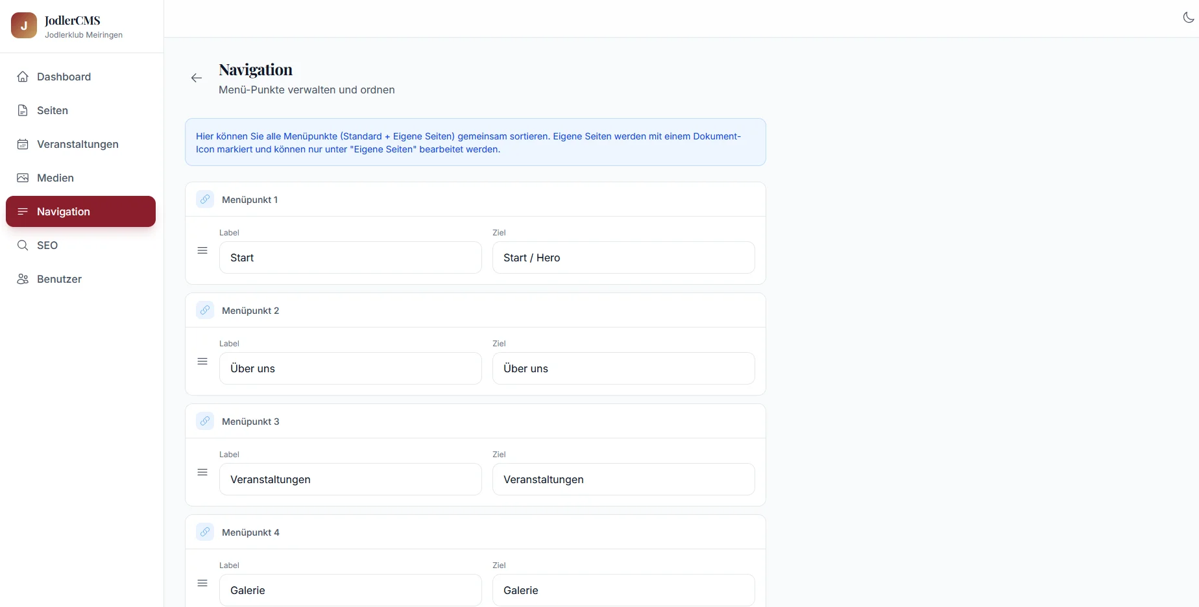Click the back arrow beside Navigation heading
This screenshot has height=607, width=1199.
(x=197, y=78)
